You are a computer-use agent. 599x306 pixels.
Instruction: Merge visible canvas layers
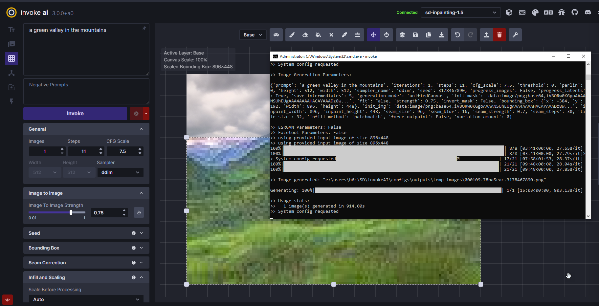point(402,35)
